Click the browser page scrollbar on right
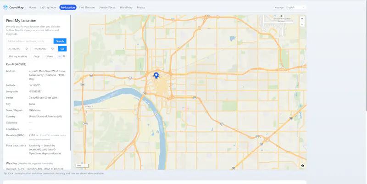Screen dimensions: 367x184 point(366,56)
